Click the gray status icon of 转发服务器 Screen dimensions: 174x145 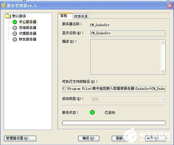pyautogui.click(x=15, y=39)
